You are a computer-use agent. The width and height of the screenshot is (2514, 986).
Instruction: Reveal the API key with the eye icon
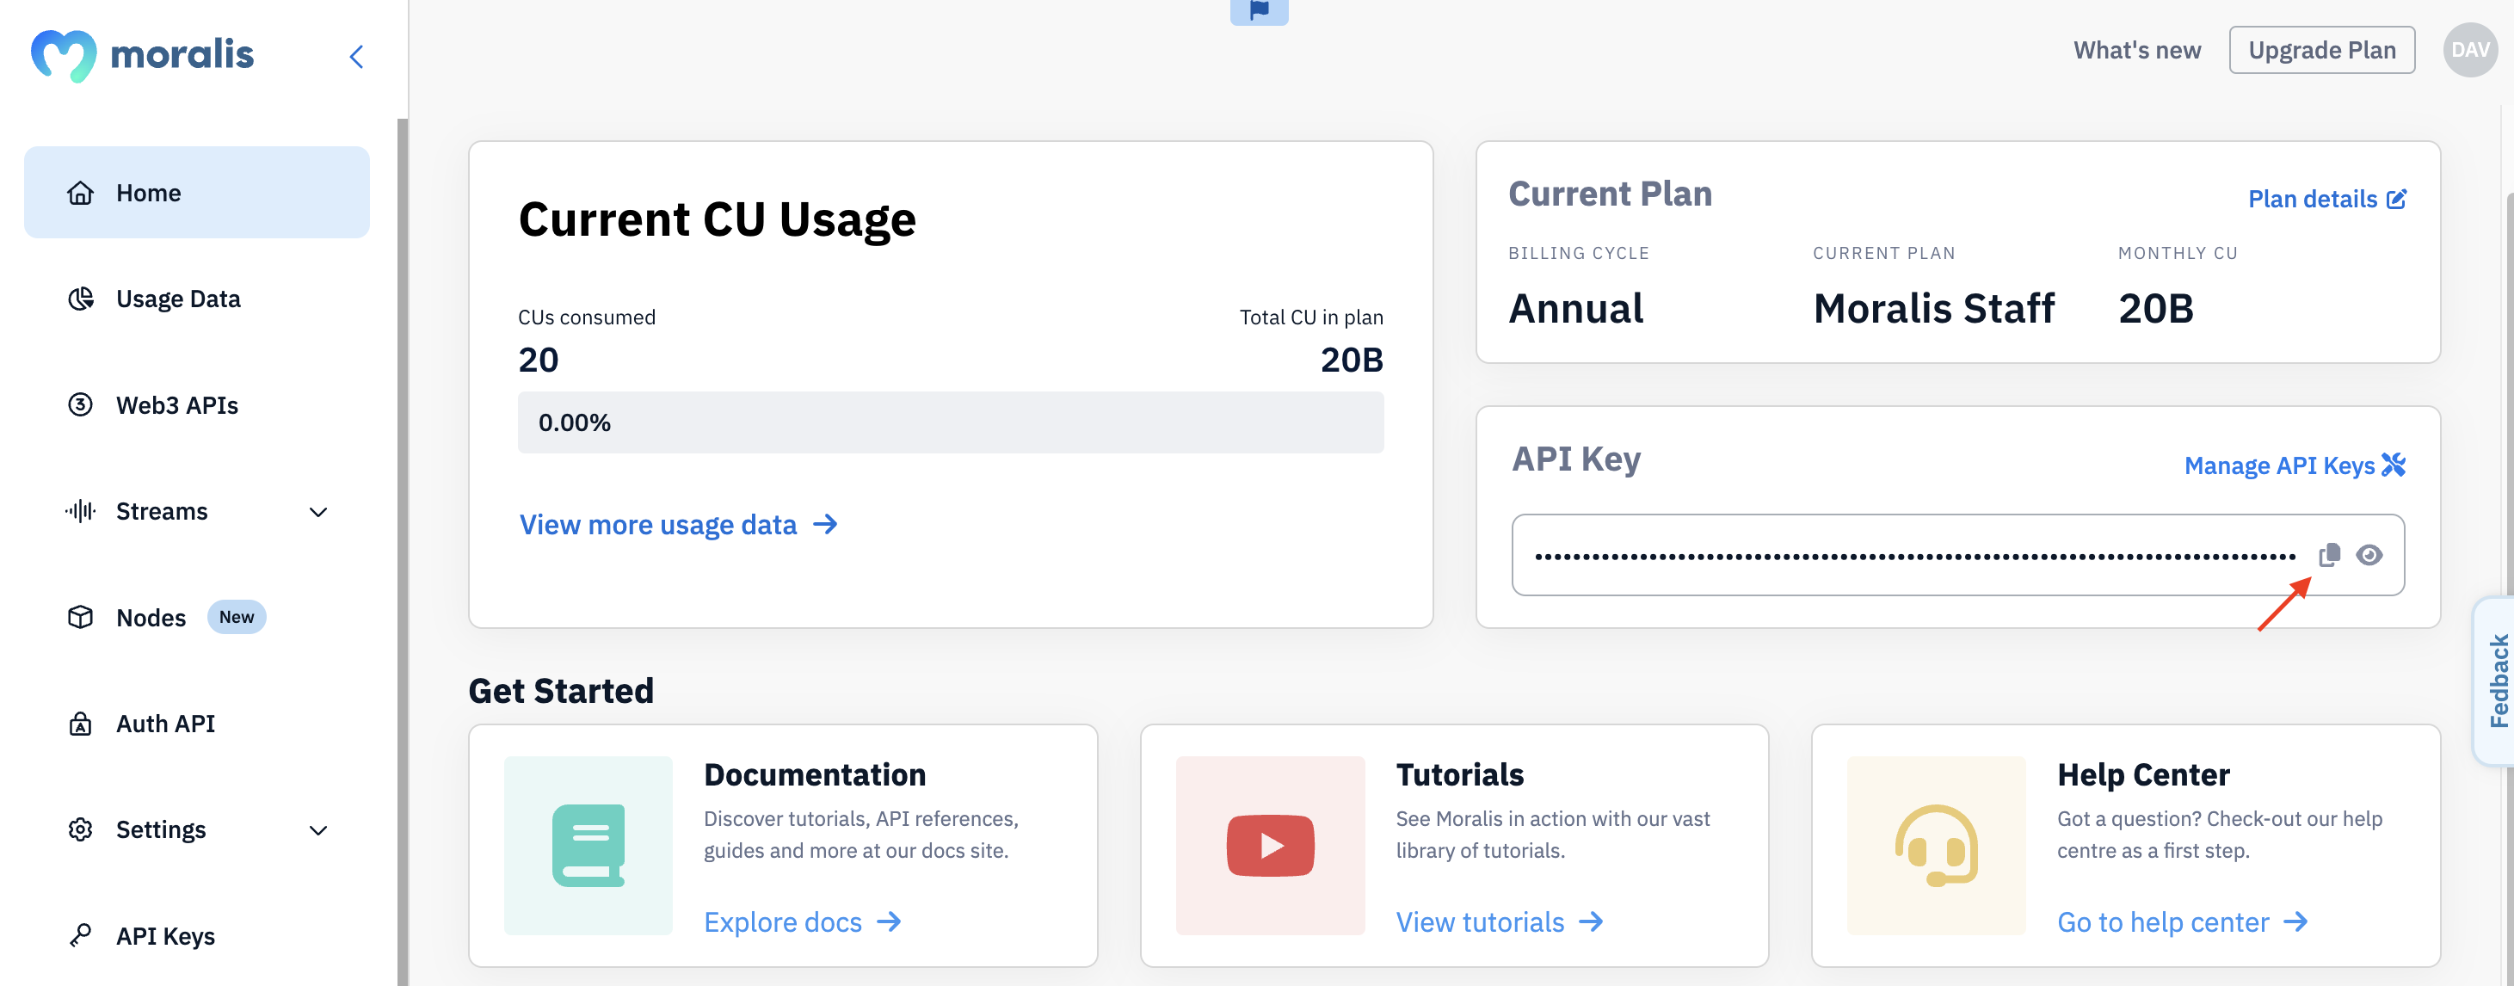tap(2369, 554)
